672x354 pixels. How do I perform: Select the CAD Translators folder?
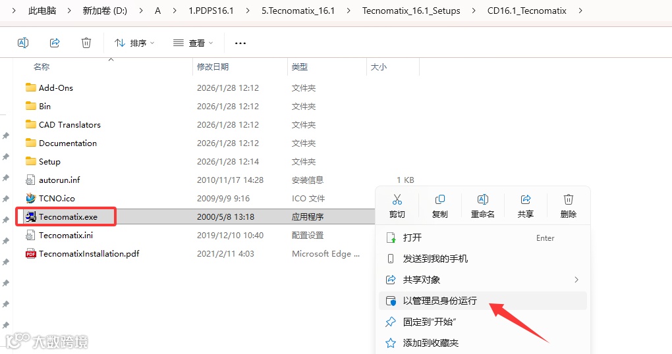(69, 124)
